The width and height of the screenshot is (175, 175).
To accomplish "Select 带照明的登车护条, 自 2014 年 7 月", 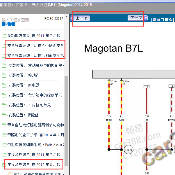I will pyautogui.click(x=35, y=135).
